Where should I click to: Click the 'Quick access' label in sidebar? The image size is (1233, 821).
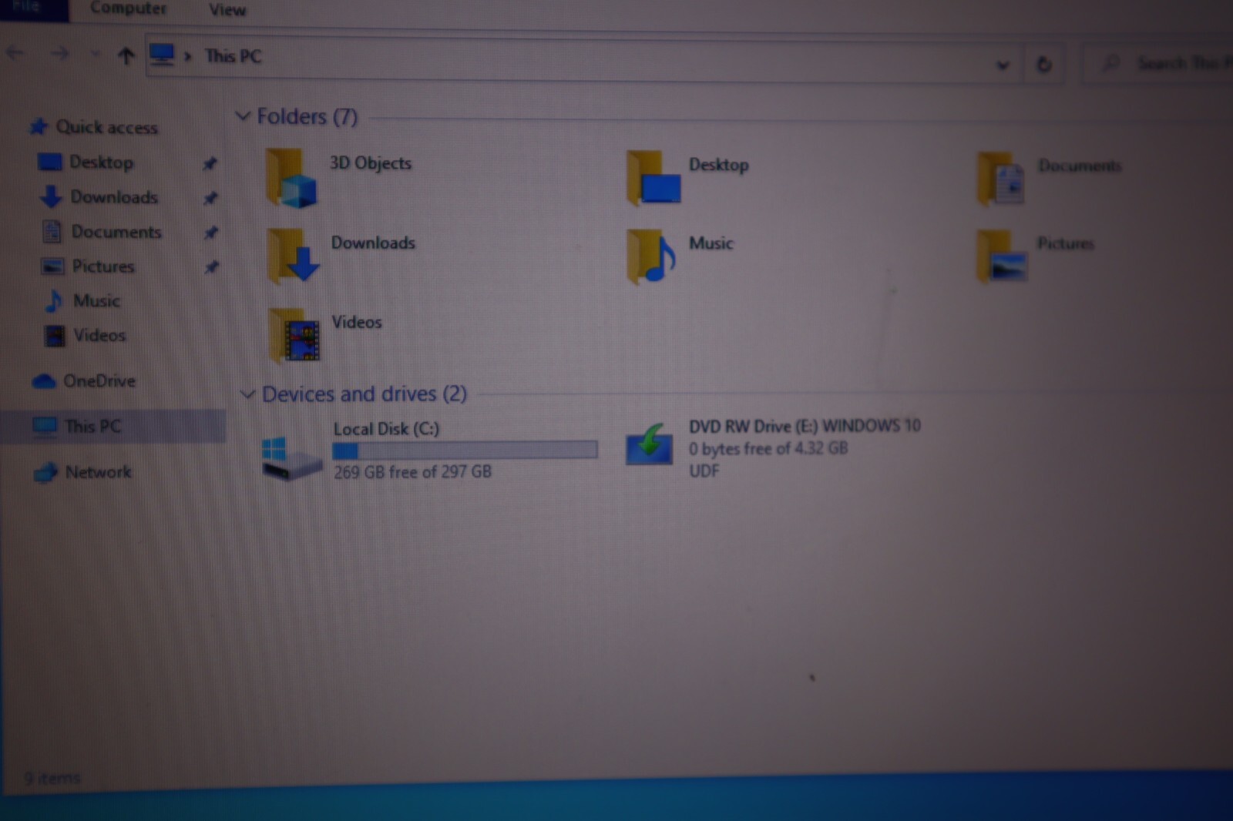click(x=106, y=127)
